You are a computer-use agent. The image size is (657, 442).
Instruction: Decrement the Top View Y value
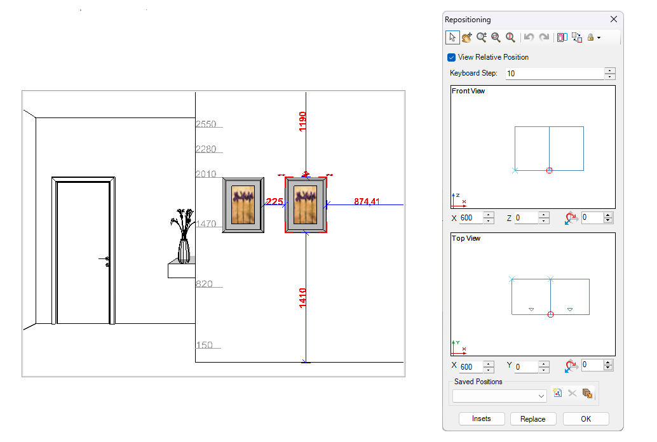click(x=544, y=370)
